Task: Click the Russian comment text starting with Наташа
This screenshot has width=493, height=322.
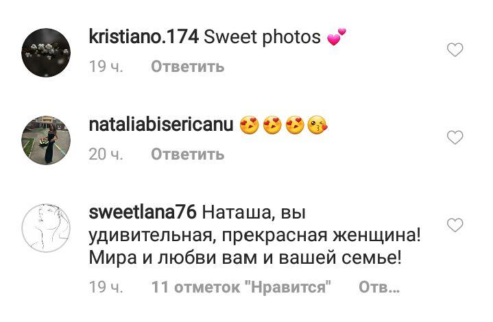Action: click(254, 235)
